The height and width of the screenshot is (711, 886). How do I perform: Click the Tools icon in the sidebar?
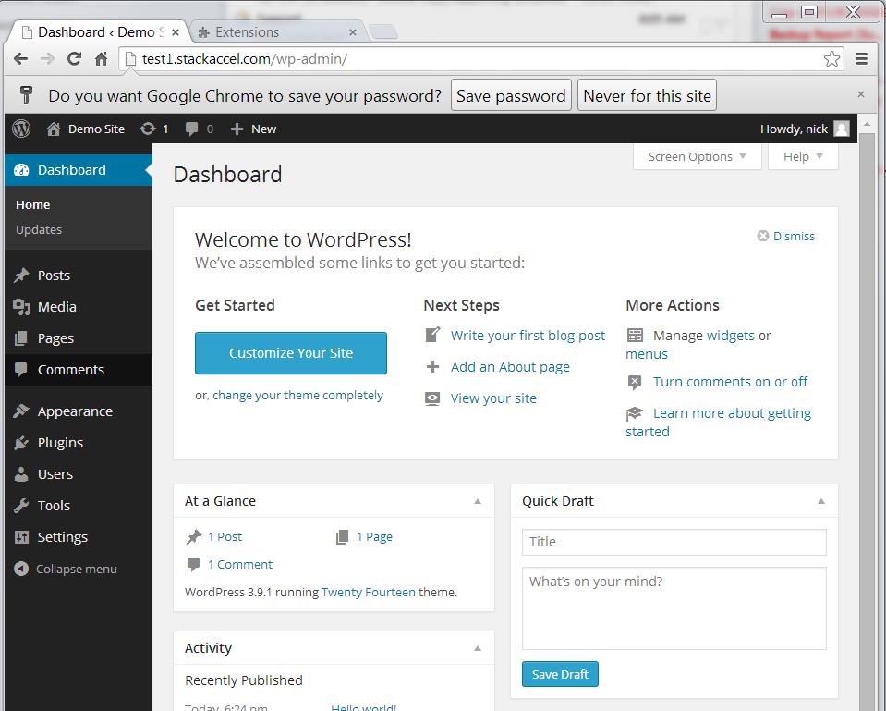click(x=22, y=505)
